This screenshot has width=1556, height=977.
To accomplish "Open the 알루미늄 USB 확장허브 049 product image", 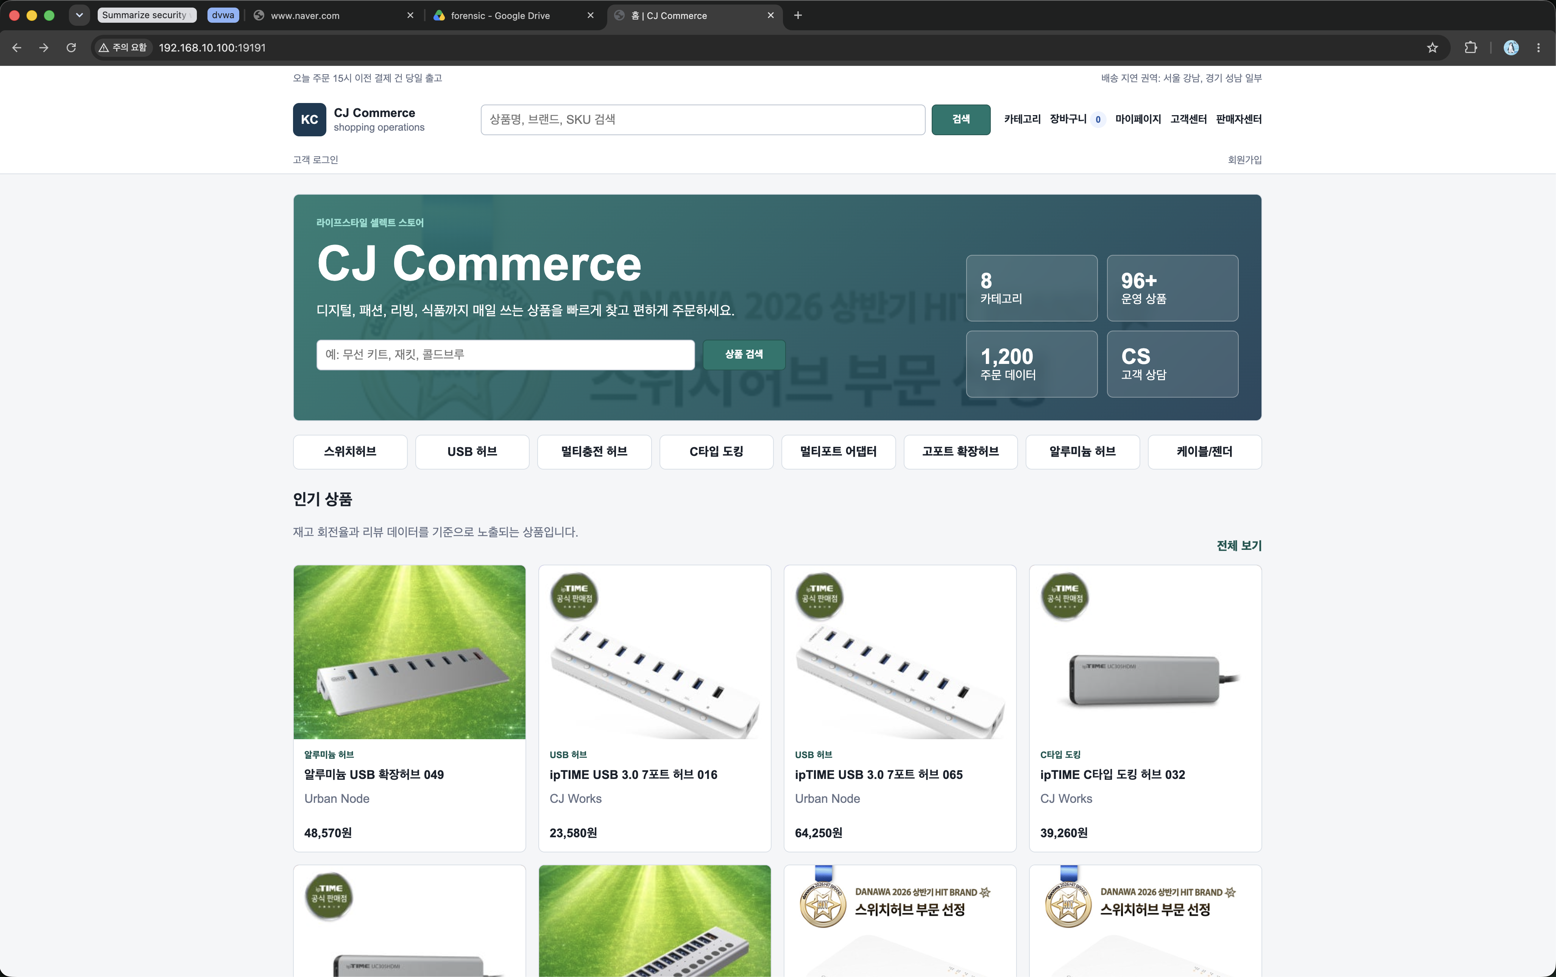I will (410, 652).
